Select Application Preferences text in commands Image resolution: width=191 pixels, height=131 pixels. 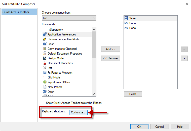(62, 34)
